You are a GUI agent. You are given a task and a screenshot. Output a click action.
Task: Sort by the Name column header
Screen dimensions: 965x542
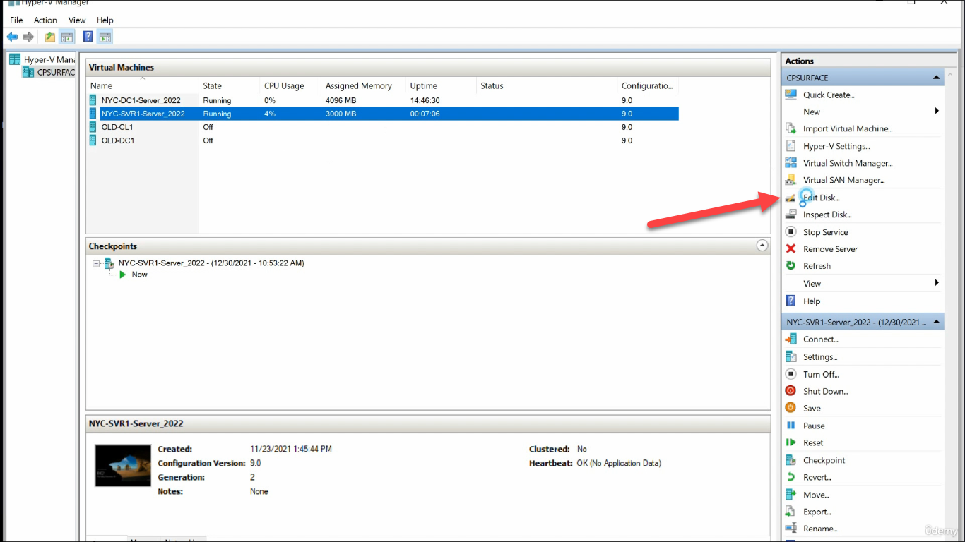pyautogui.click(x=143, y=85)
